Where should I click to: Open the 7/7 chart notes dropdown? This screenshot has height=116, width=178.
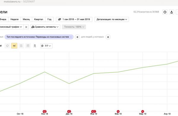click(46, 46)
